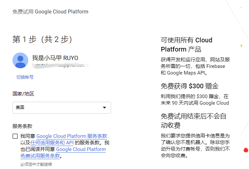Click paragraph about Firebase and Google Maps API
The width and height of the screenshot is (249, 169).
pyautogui.click(x=195, y=66)
